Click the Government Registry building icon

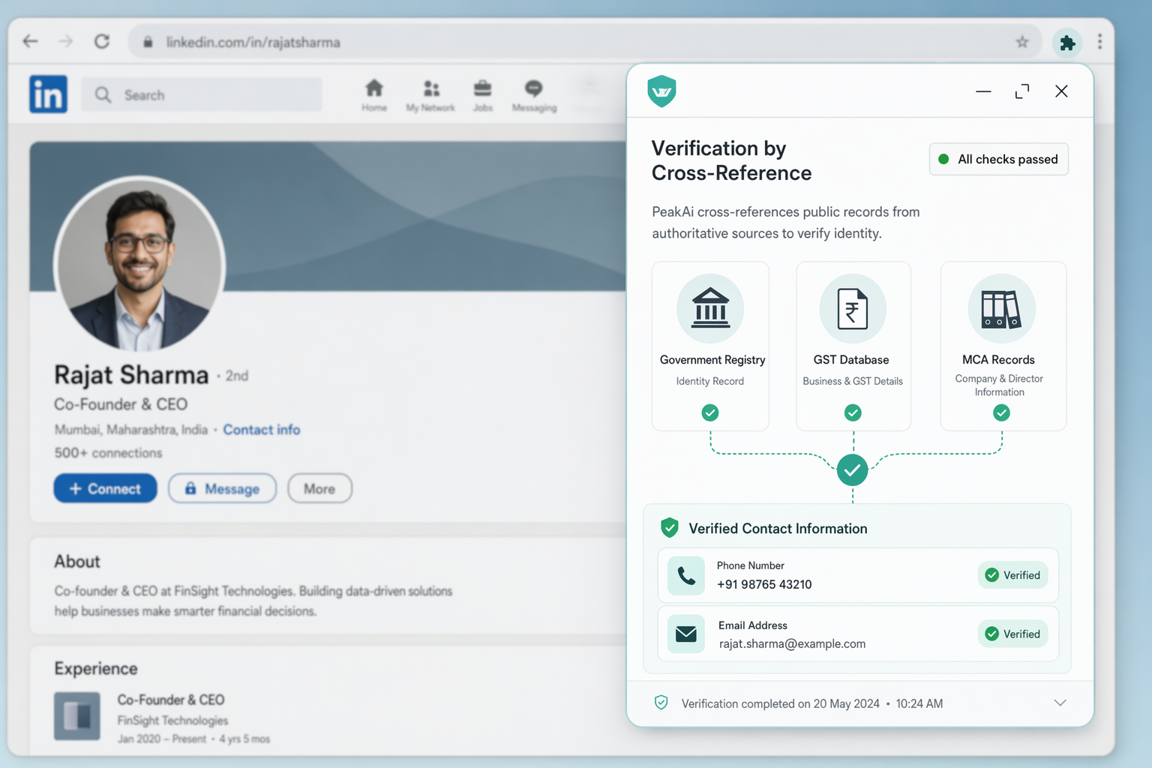click(710, 308)
